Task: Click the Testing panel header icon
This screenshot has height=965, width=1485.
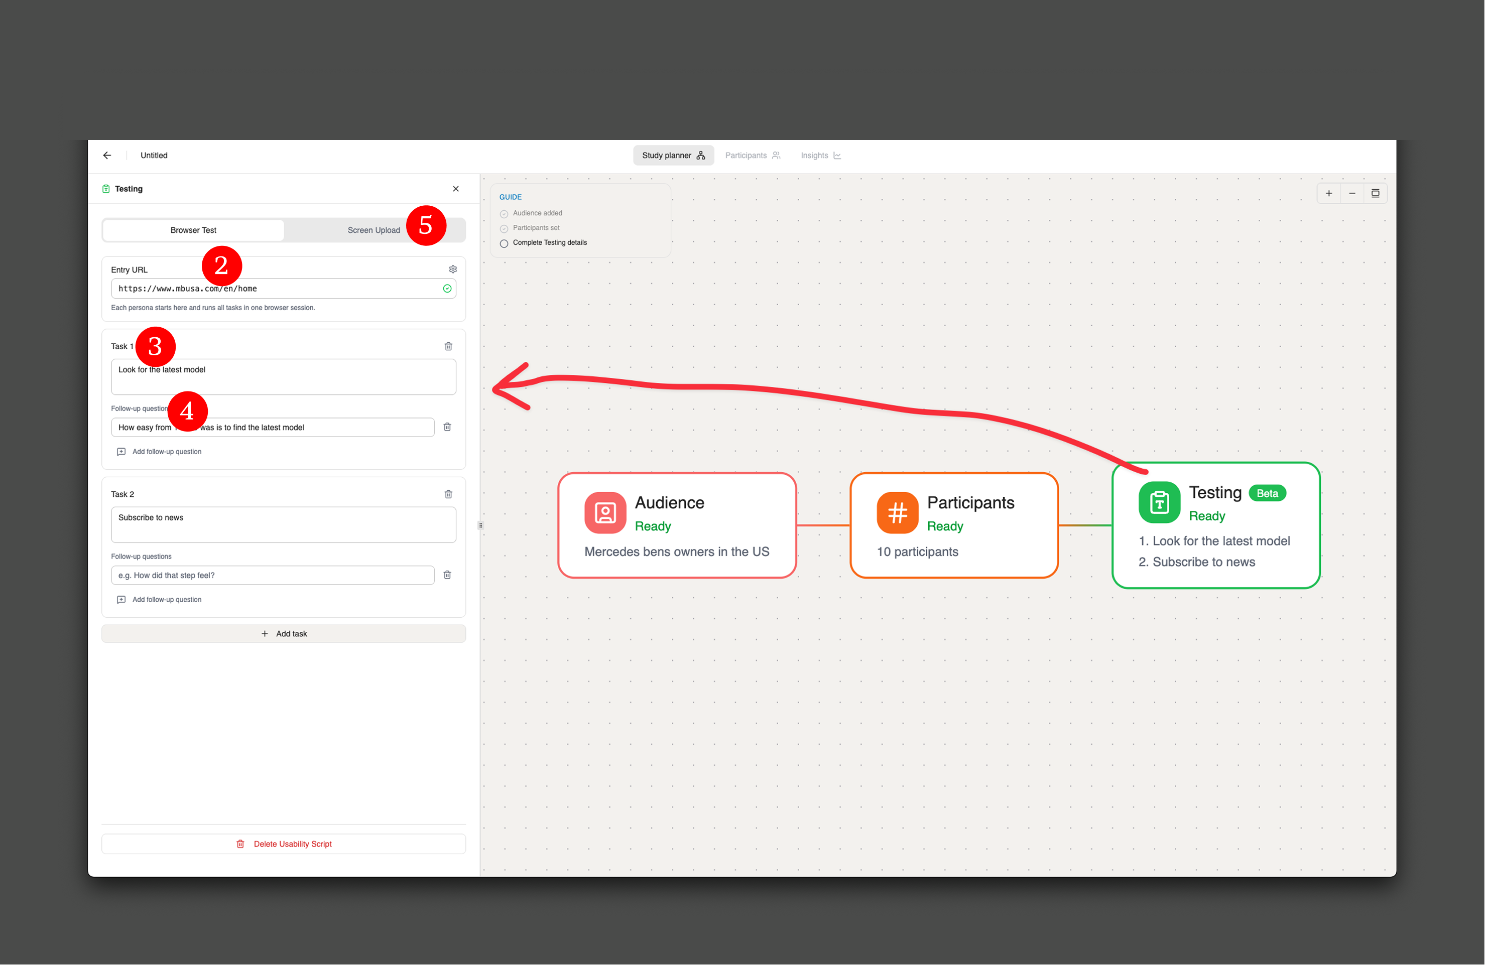Action: [106, 188]
